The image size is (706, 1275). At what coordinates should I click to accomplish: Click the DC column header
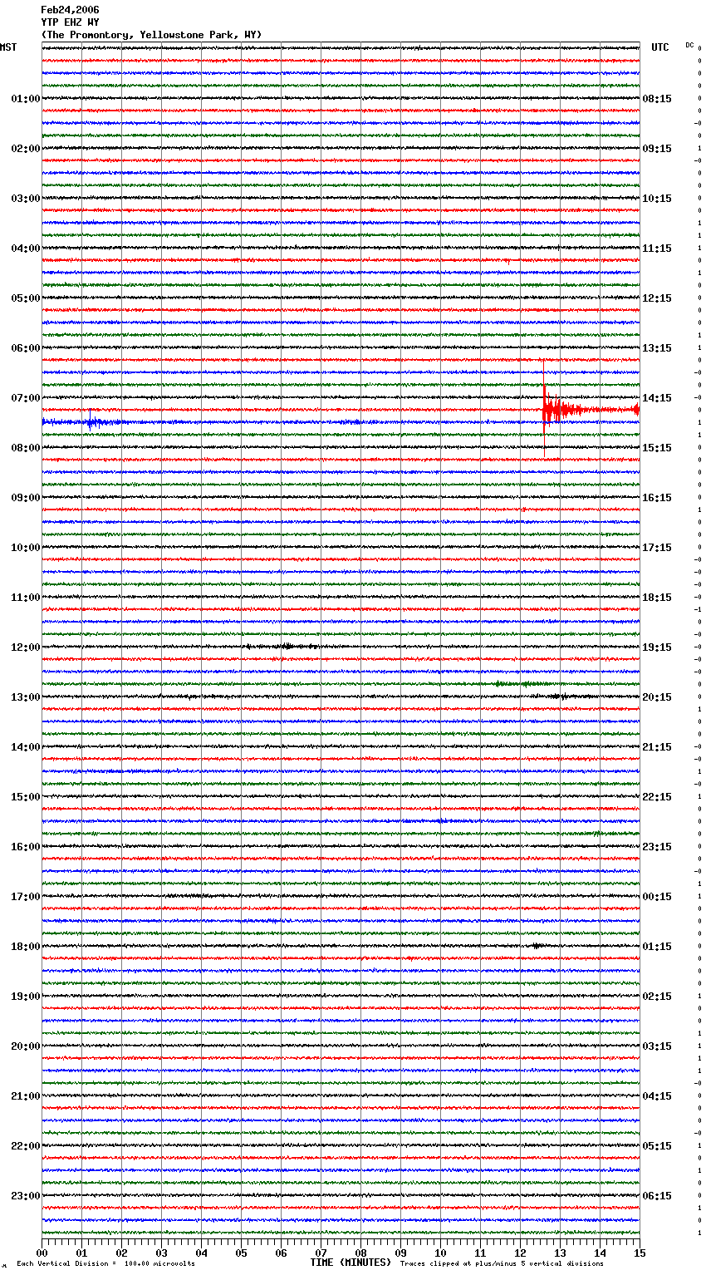click(x=689, y=45)
